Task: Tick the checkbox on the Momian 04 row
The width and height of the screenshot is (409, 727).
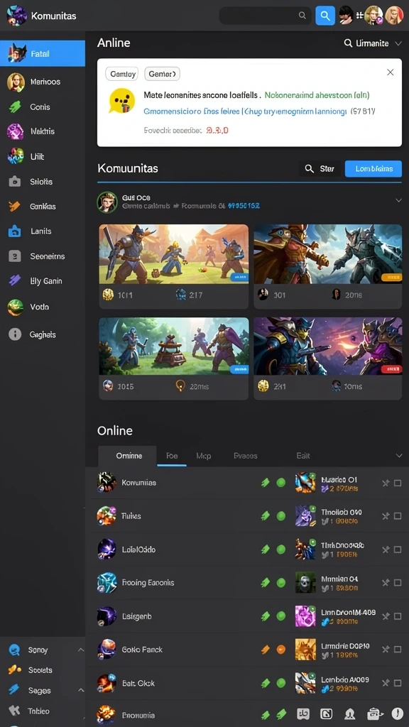Action: 398,583
